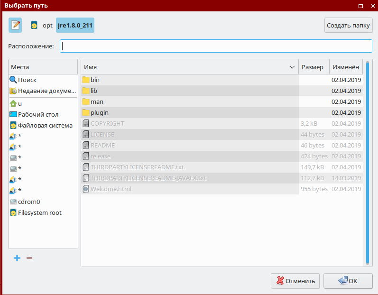Click the root filesystem icon in path bar
The height and width of the screenshot is (295, 378).
click(x=34, y=26)
